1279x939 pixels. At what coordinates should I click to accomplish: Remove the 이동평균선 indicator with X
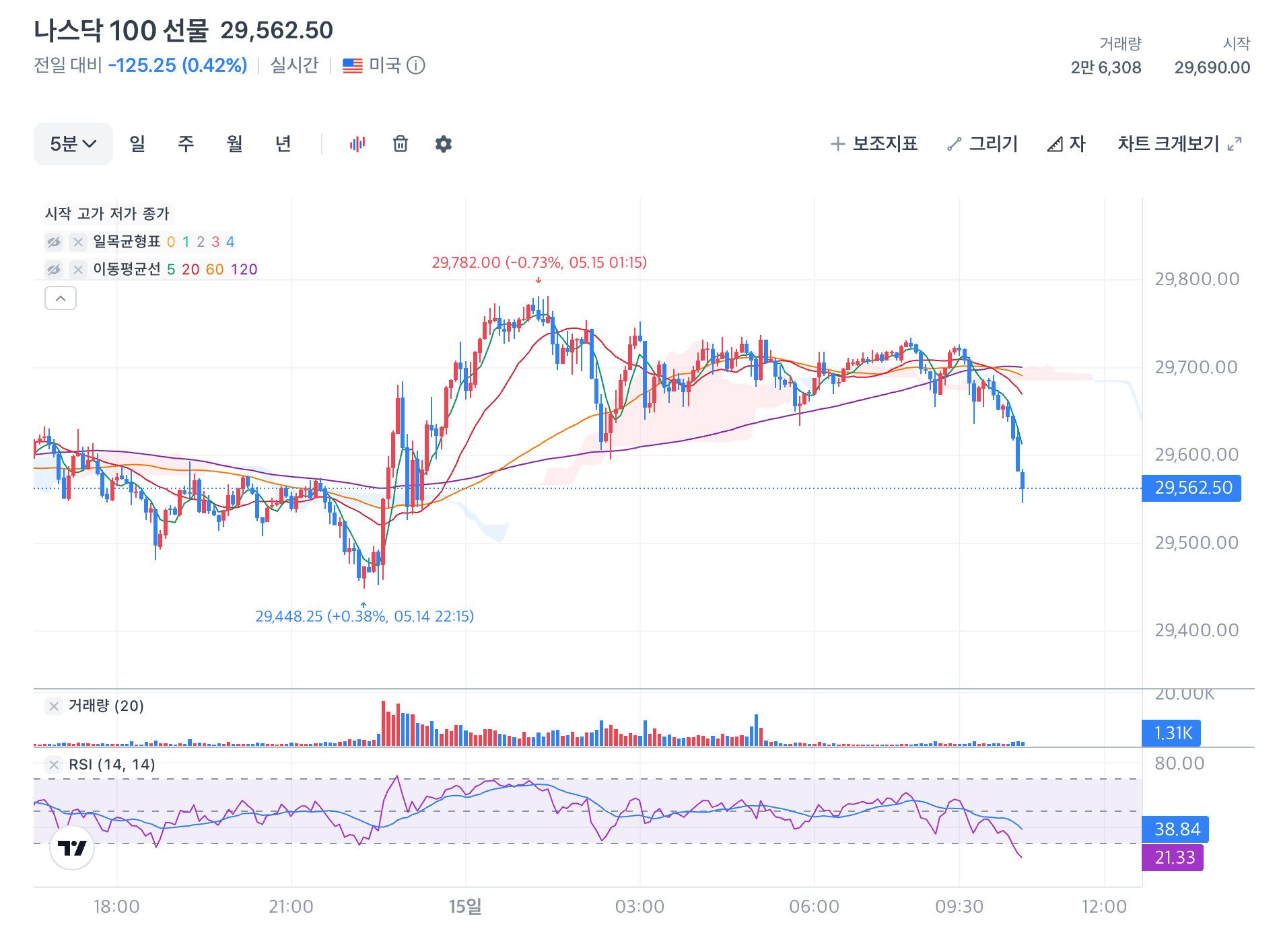78,270
